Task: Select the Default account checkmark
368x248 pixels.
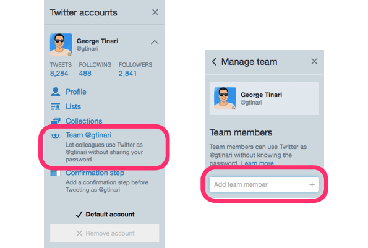Action: point(79,214)
